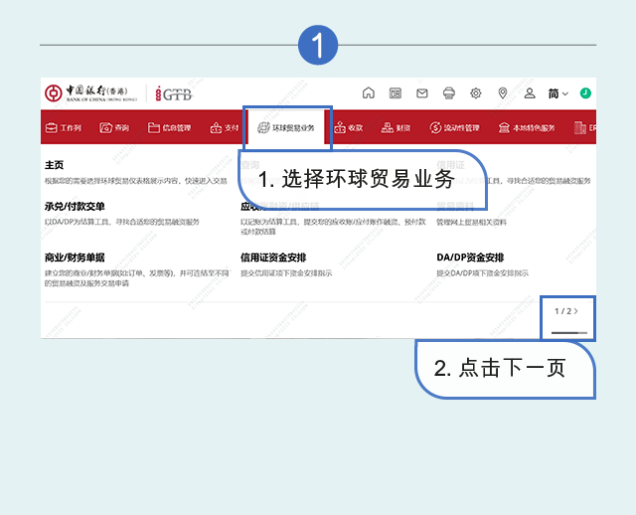Open the 收款 menu item
This screenshot has width=636, height=515.
click(x=349, y=128)
